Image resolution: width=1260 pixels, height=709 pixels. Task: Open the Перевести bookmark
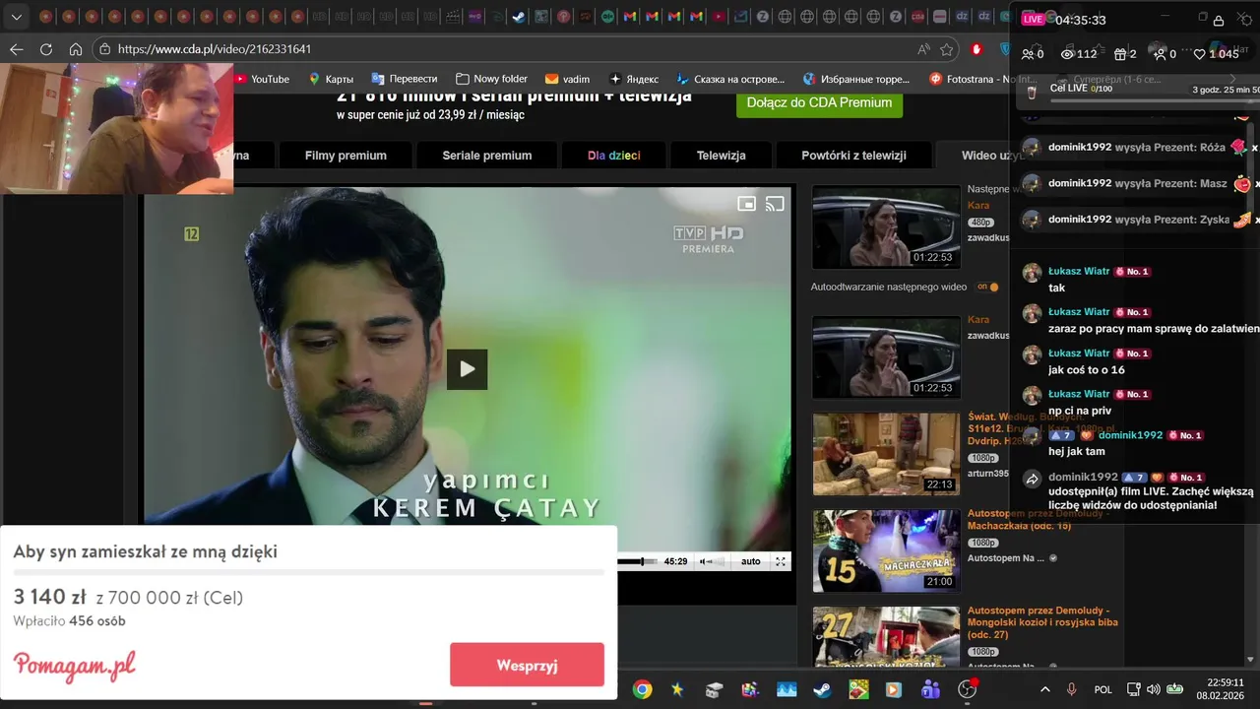point(405,79)
